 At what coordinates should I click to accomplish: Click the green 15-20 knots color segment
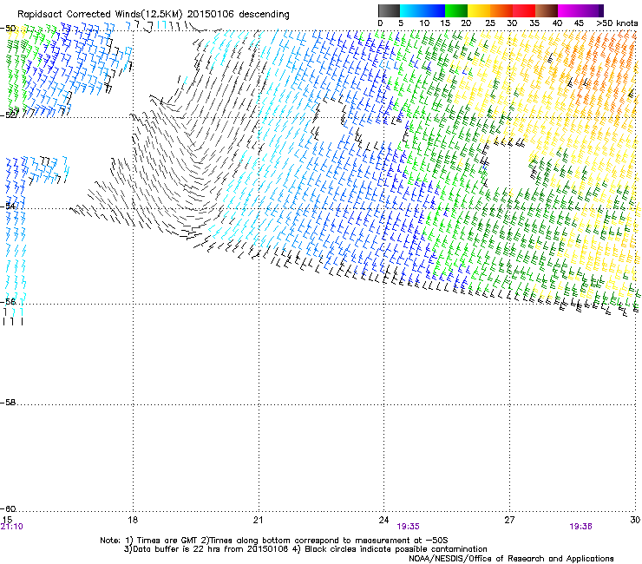tap(456, 10)
